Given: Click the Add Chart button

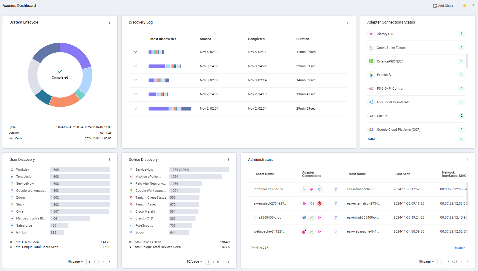Looking at the screenshot, I should point(443,6).
